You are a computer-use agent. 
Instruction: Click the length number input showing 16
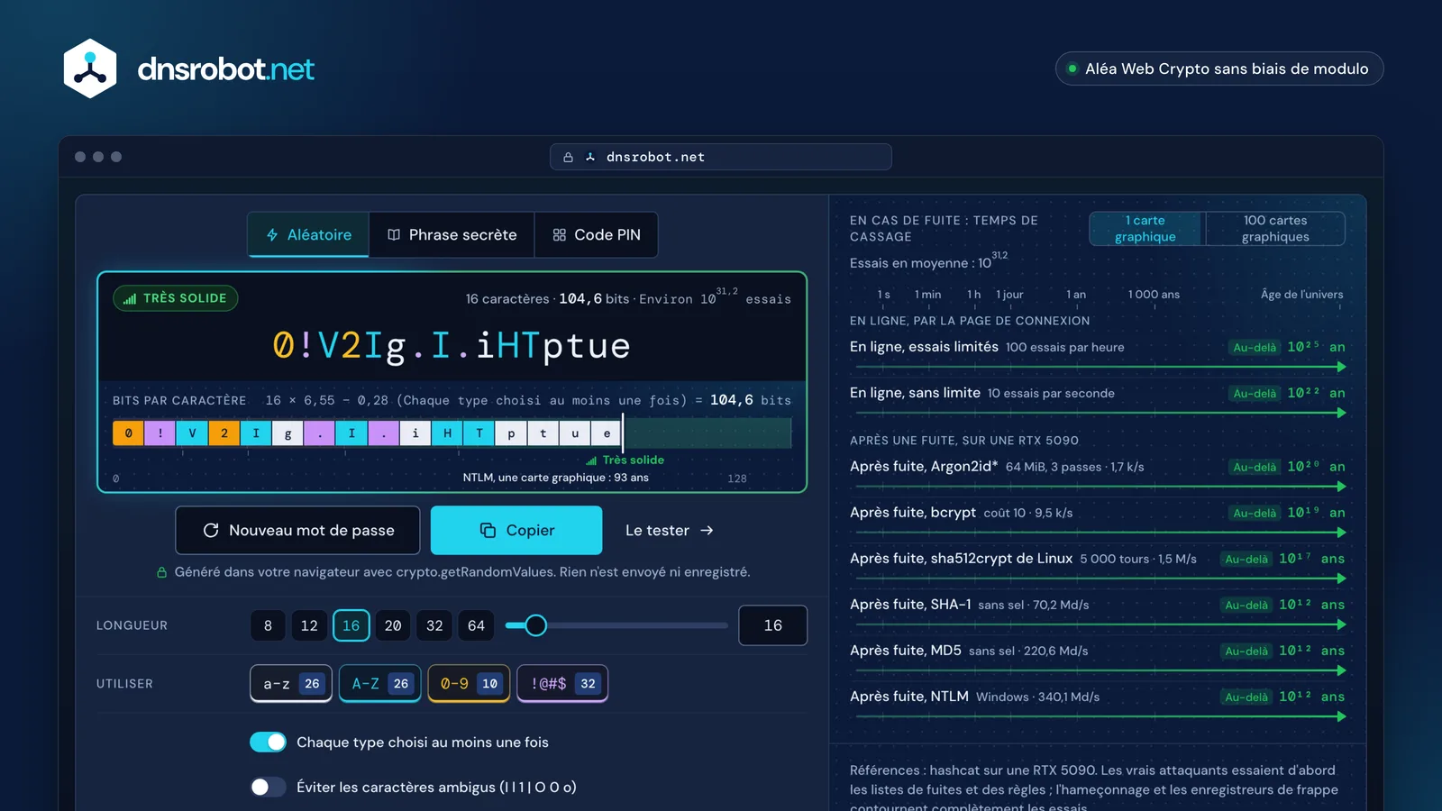tap(773, 625)
